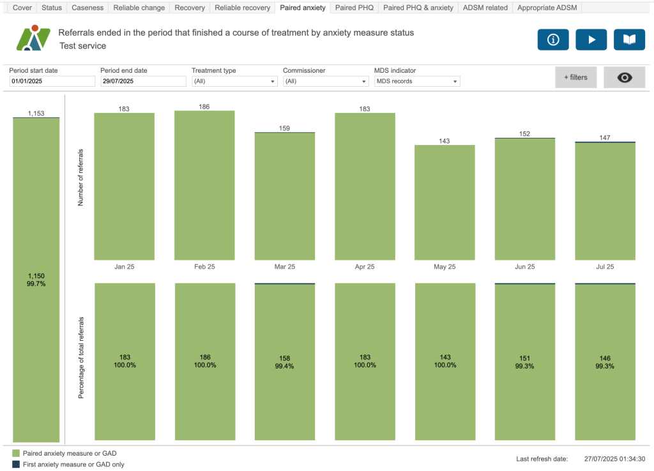This screenshot has height=471, width=654.
Task: Expand the Treatment type dropdown
Action: (x=234, y=82)
